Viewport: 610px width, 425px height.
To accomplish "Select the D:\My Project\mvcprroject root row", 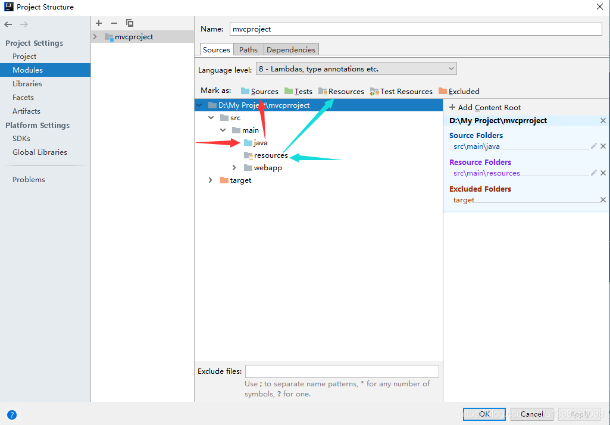I will 318,105.
